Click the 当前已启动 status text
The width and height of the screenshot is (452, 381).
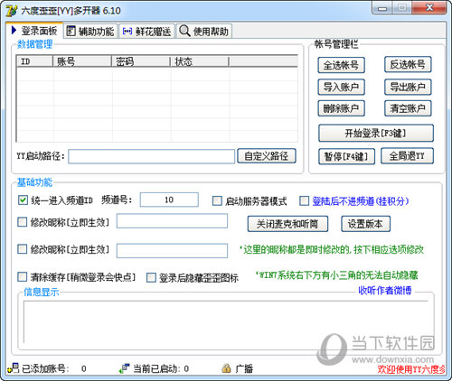point(161,368)
